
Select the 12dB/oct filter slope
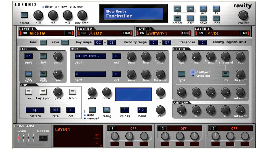click(193, 72)
